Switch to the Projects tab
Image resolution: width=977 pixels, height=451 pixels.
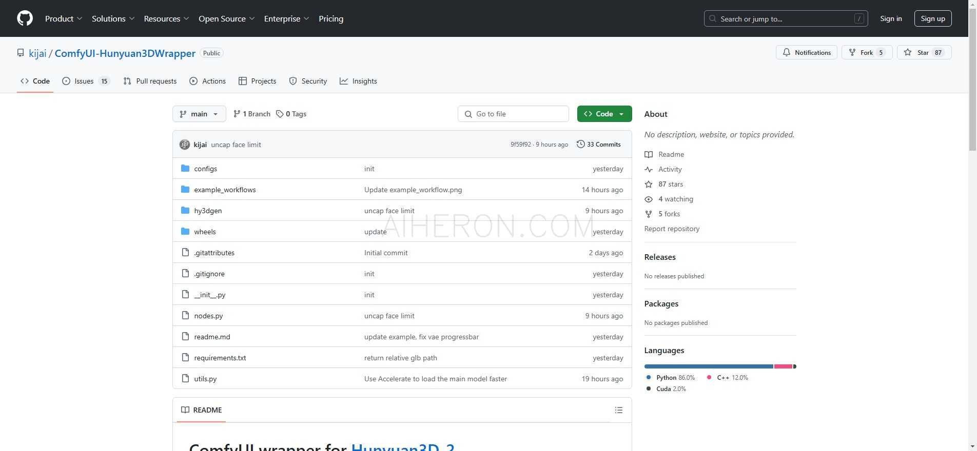[x=258, y=81]
